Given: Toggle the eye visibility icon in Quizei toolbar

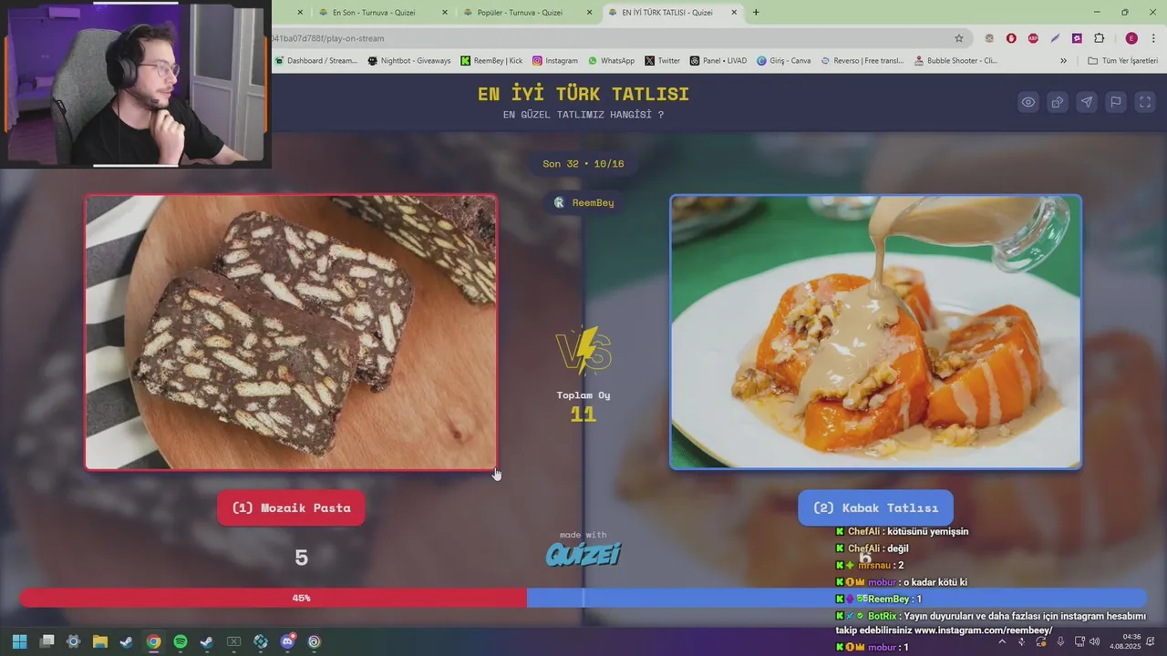Looking at the screenshot, I should tap(1028, 102).
